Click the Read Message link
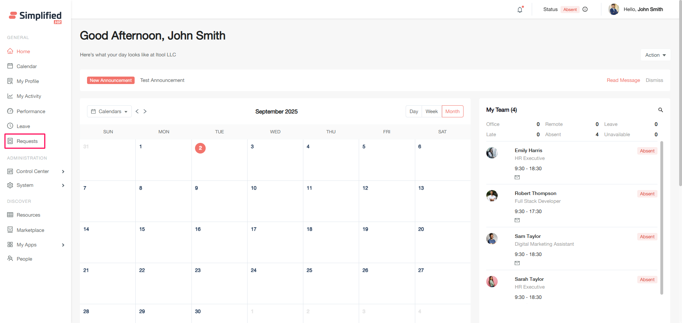682x323 pixels. (x=623, y=80)
